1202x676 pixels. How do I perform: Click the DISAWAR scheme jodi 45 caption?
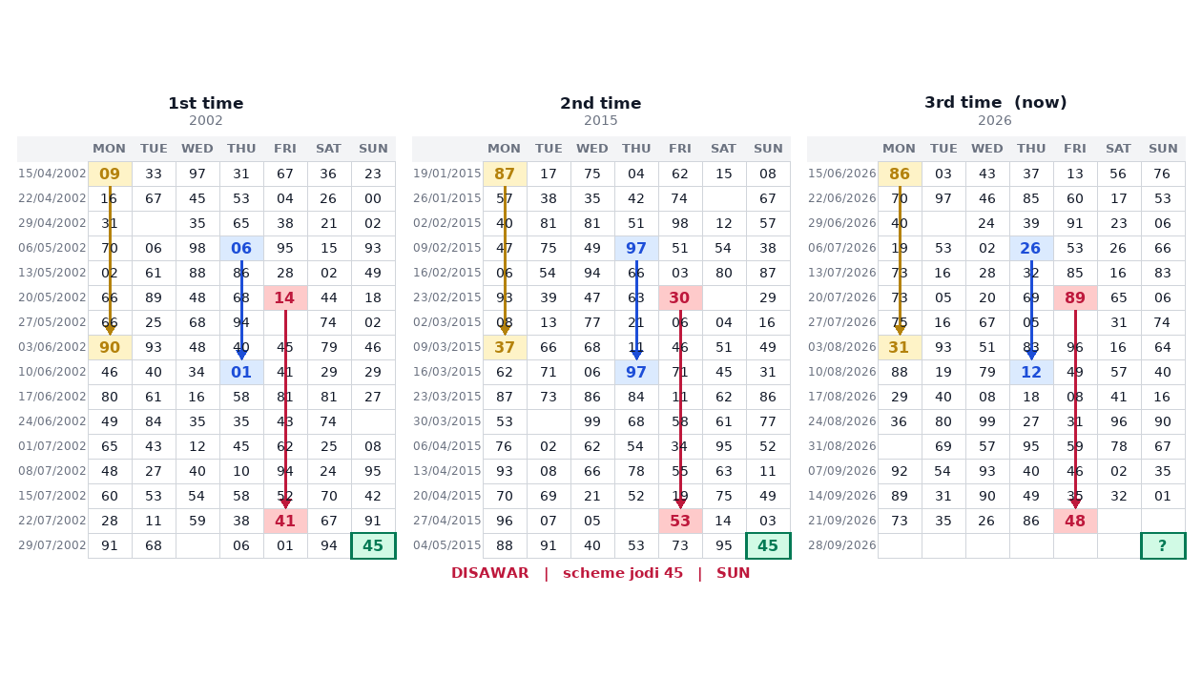601,573
